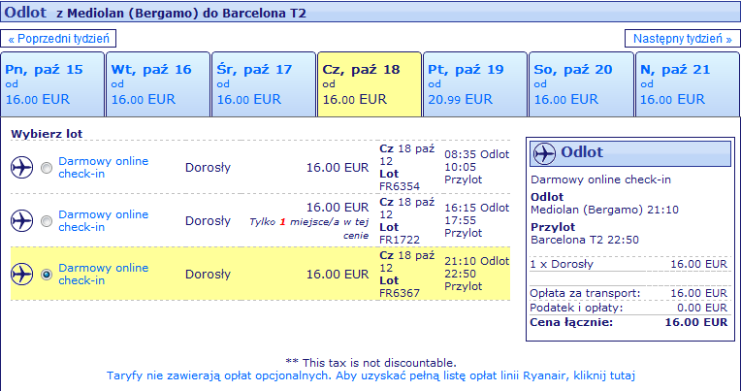
Task: Switch to the Pn, paź 15 tab
Action: (x=52, y=84)
